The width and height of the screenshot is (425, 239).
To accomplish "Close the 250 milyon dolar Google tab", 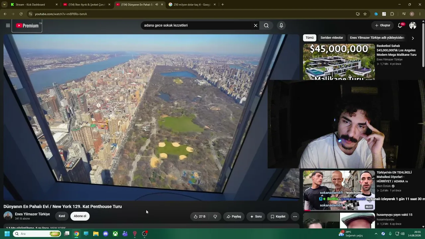I will (214, 5).
